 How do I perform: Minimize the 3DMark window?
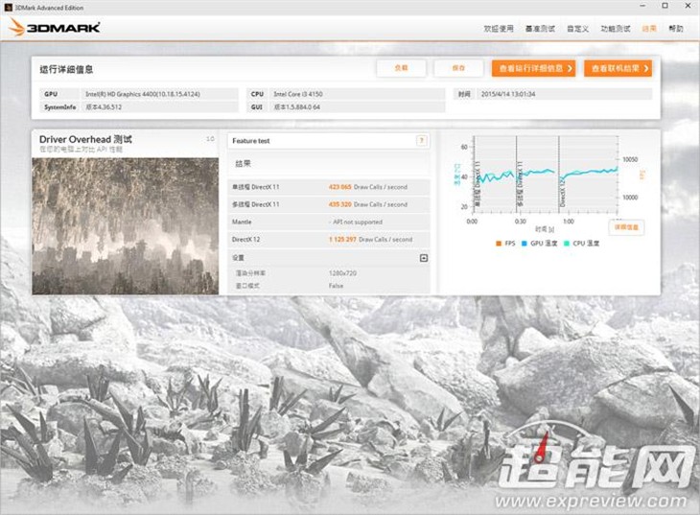[642, 6]
